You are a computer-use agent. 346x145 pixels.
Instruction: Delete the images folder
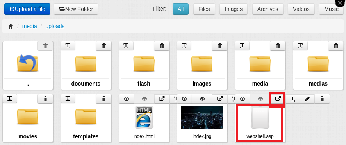click(x=219, y=46)
